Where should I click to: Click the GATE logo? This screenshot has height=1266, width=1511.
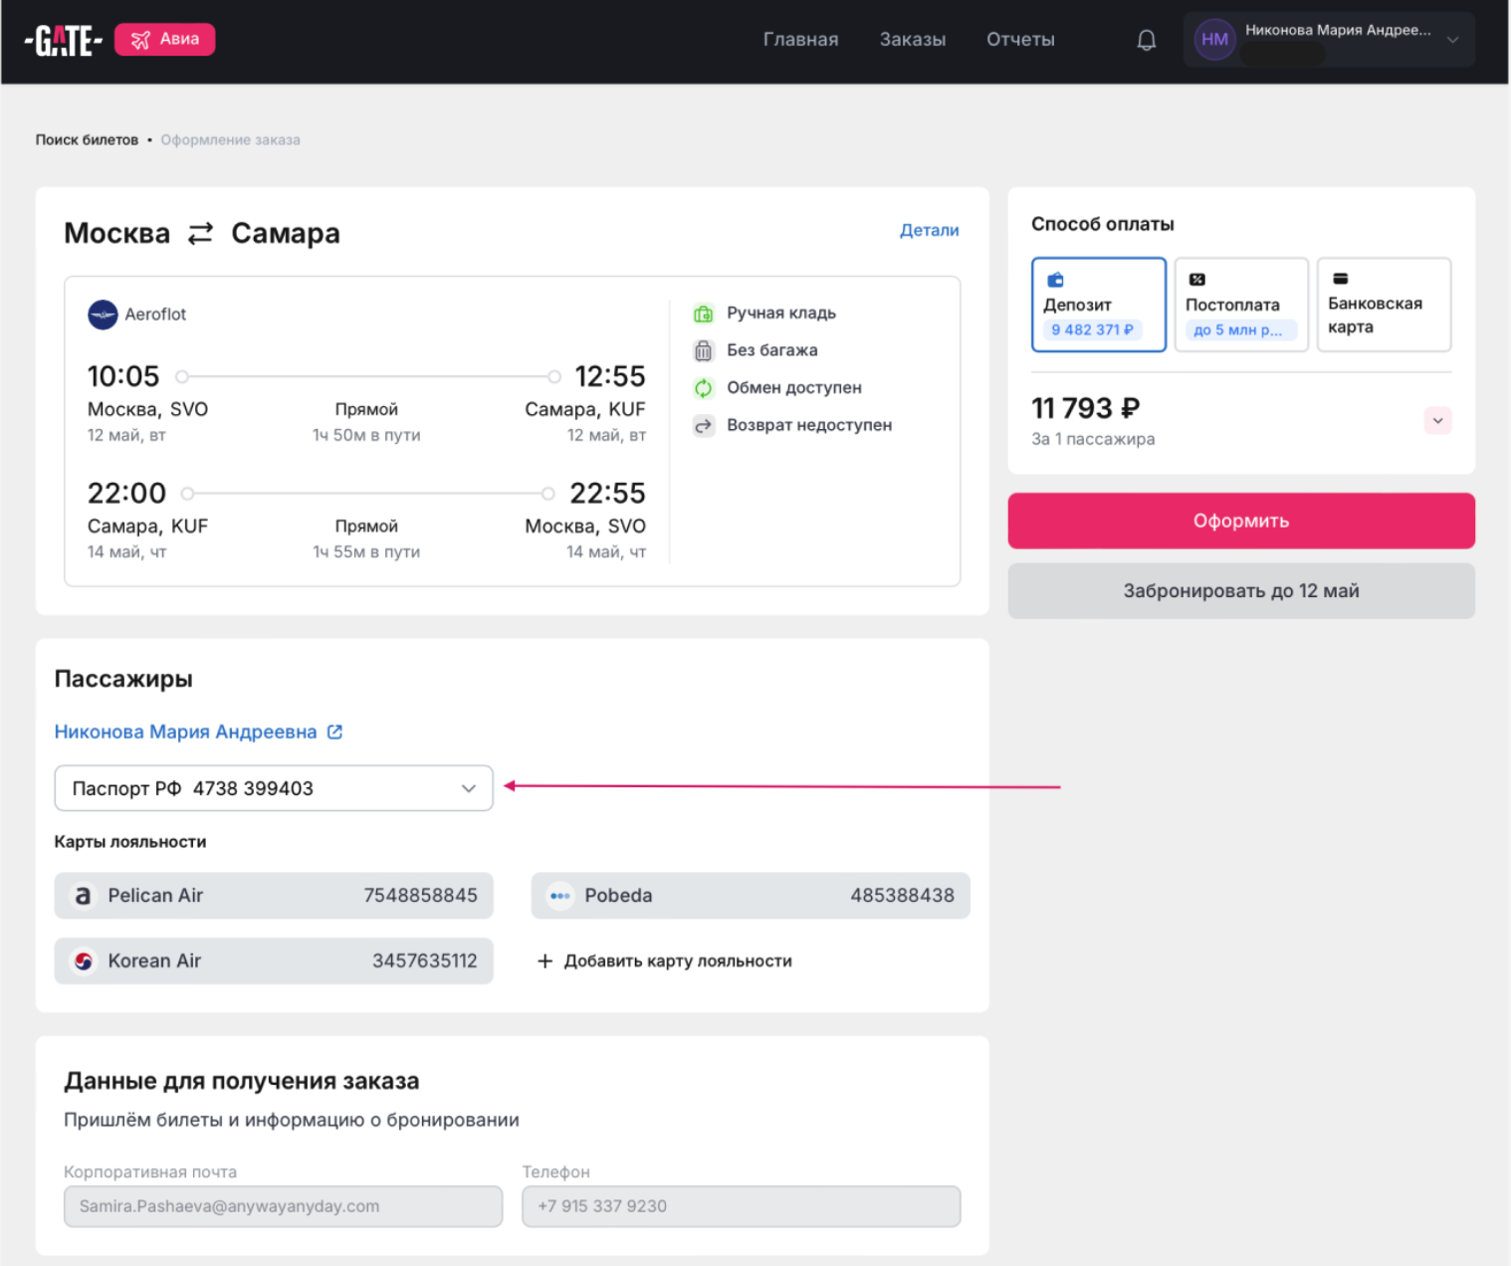point(64,40)
